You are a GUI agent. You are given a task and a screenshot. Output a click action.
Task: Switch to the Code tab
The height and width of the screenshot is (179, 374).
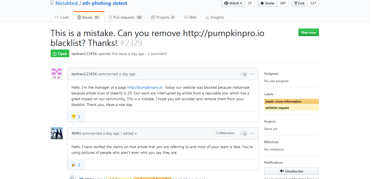pos(62,17)
